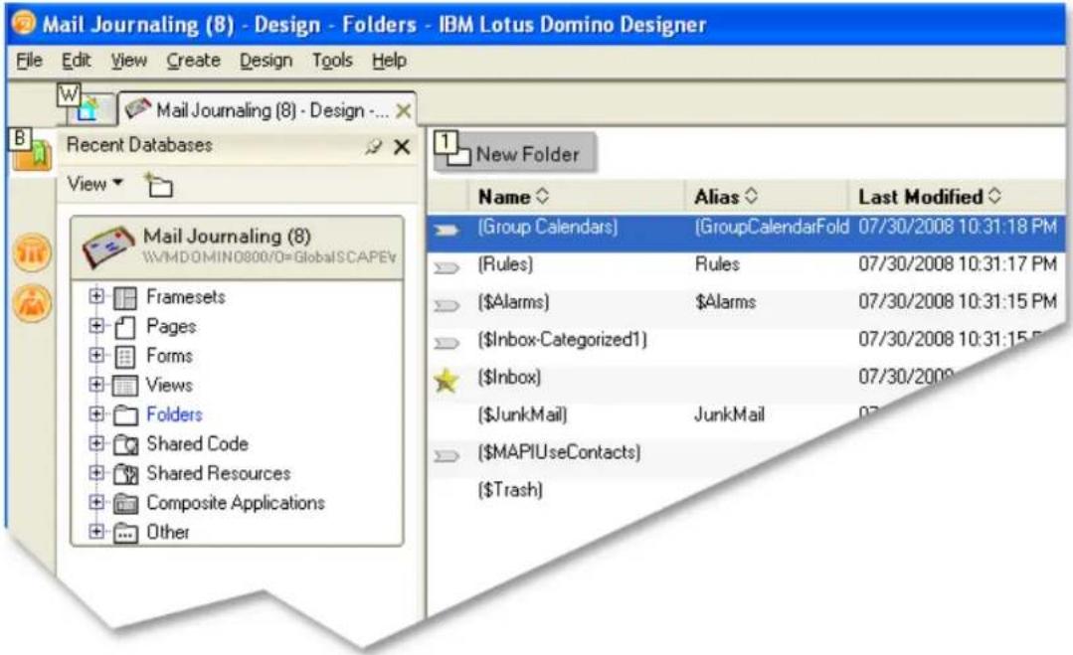Image resolution: width=1073 pixels, height=655 pixels.
Task: Pin the Recent Databases panel
Action: (x=373, y=146)
